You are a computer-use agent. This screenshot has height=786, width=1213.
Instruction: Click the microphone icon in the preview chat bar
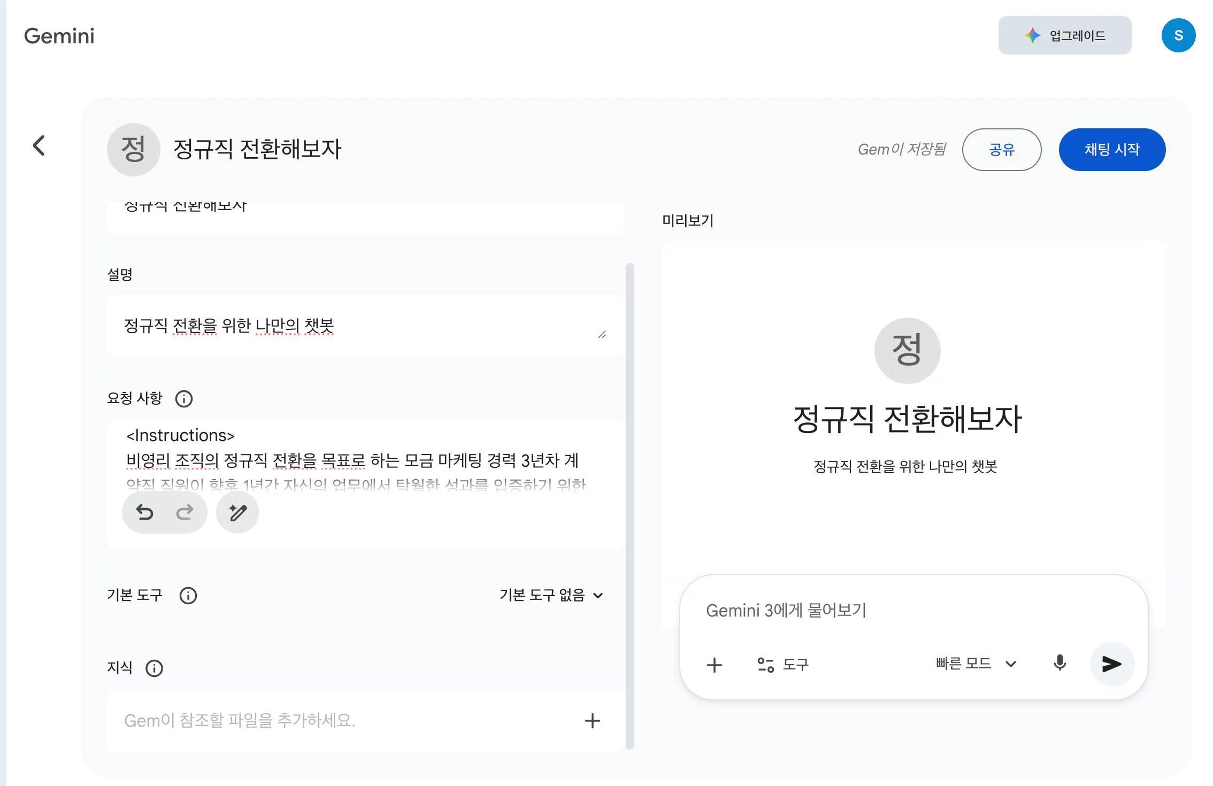point(1060,664)
